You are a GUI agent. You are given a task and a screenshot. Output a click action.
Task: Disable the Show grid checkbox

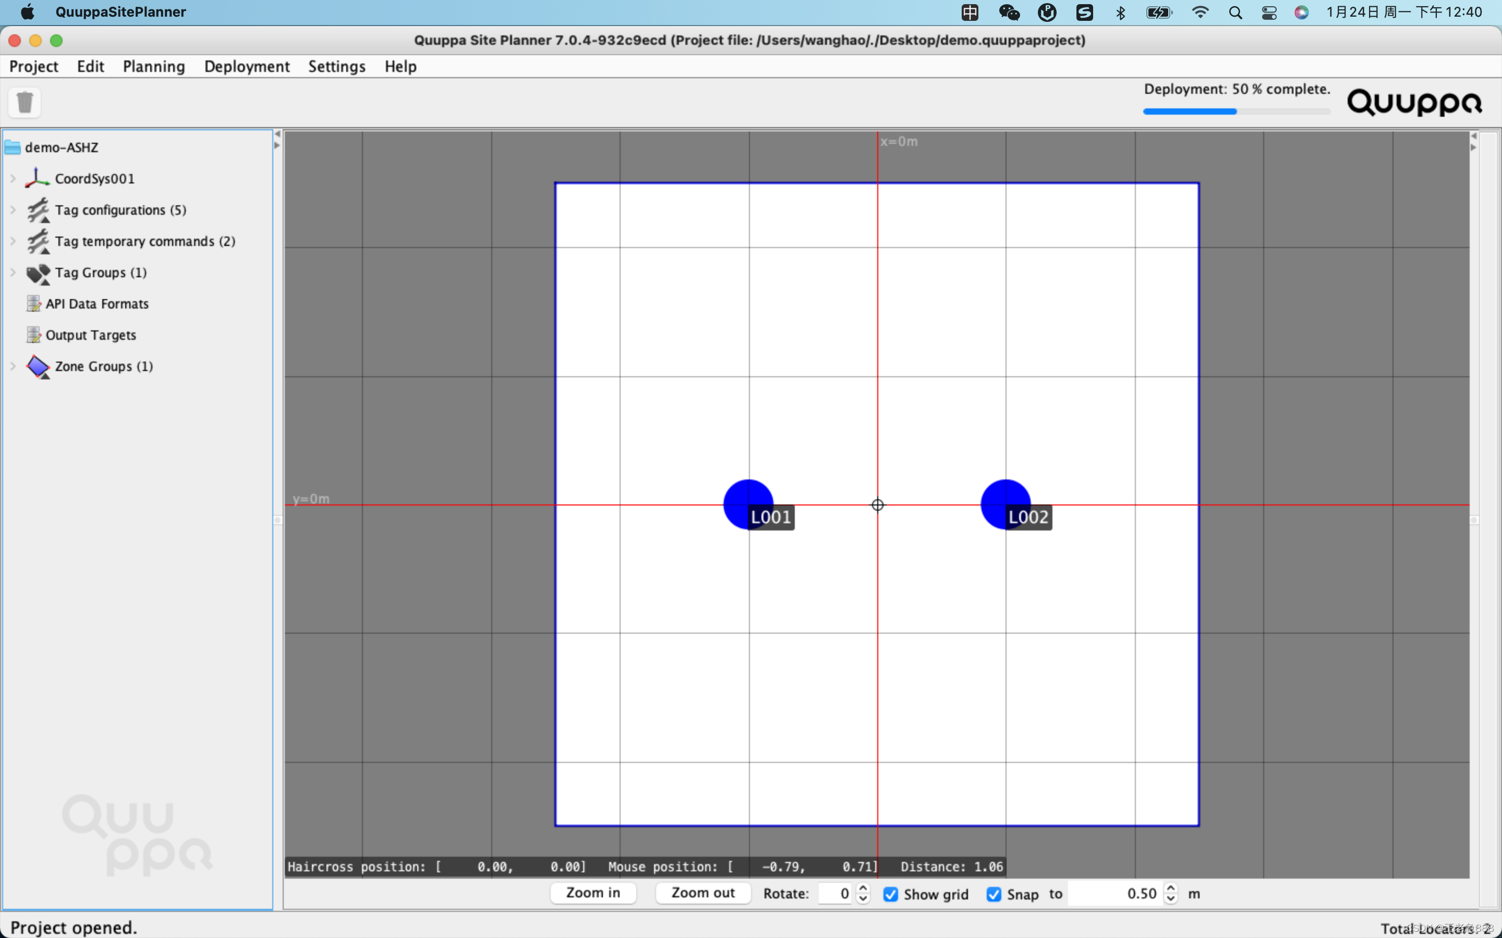(891, 894)
